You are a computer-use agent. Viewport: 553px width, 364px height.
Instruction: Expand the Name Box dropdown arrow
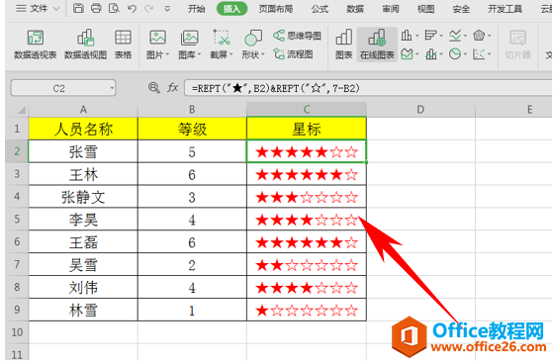(112, 88)
